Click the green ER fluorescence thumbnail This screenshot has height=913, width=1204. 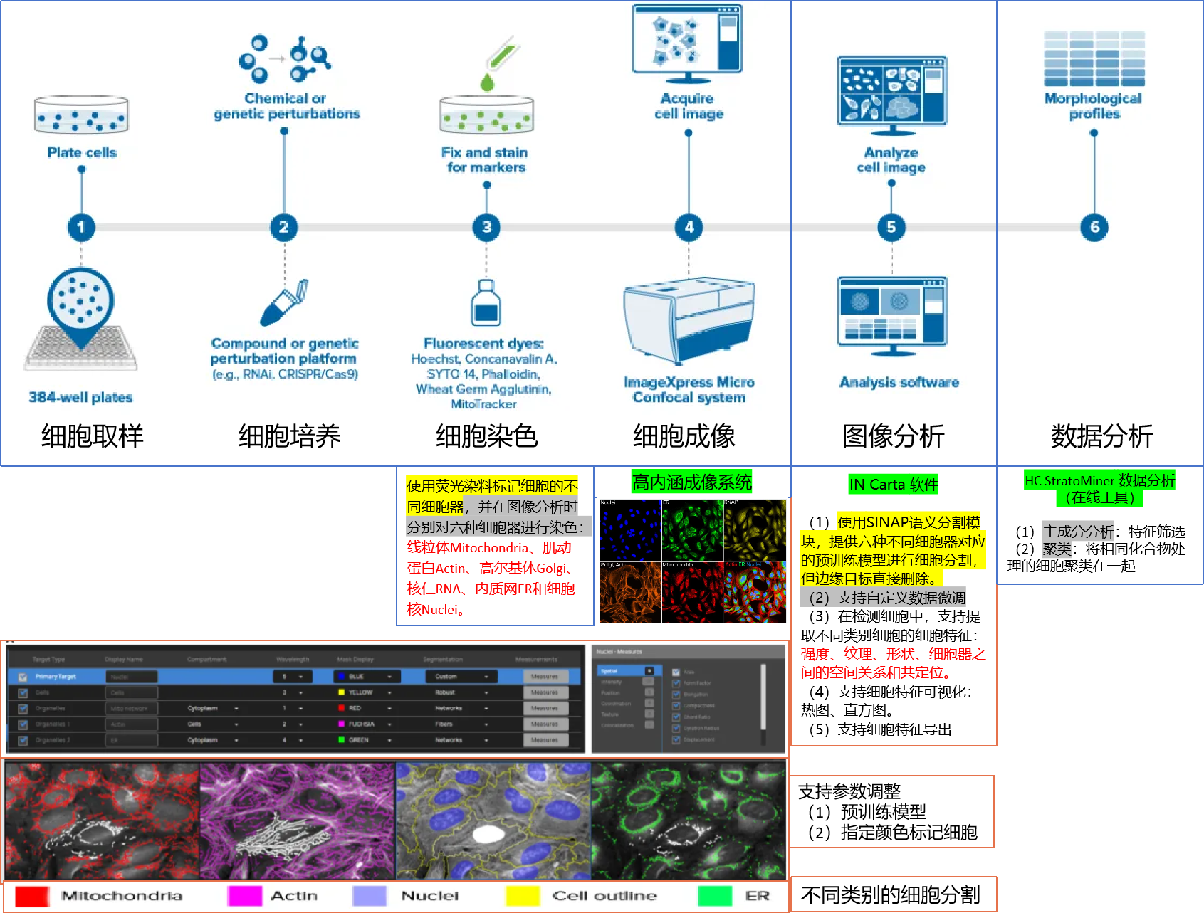tap(692, 530)
